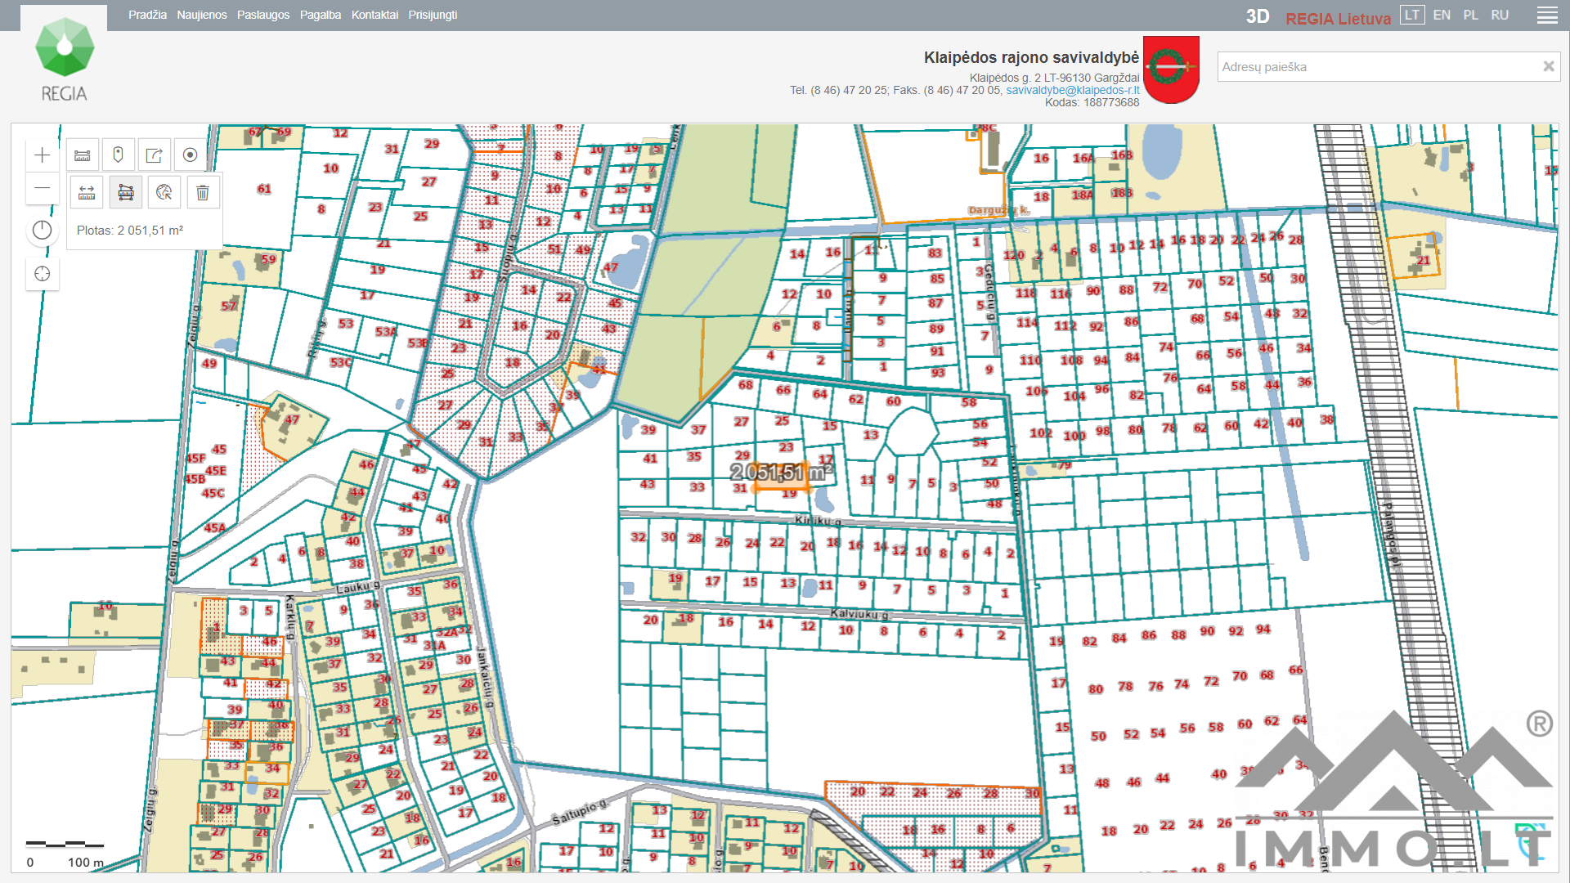This screenshot has height=883, width=1570.
Task: Open the Naujienos menu item
Action: pyautogui.click(x=202, y=15)
